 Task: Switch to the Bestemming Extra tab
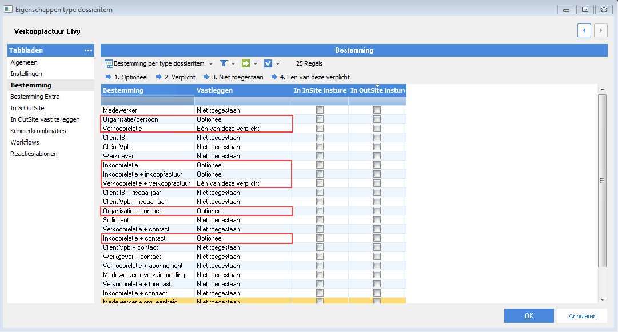coord(35,97)
